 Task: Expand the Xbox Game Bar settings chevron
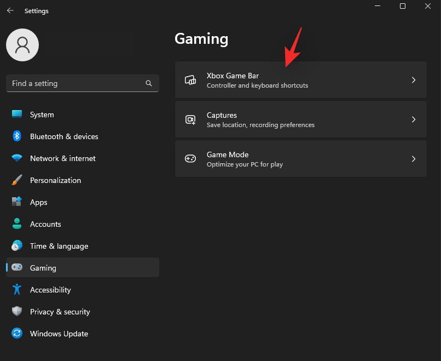pyautogui.click(x=414, y=80)
